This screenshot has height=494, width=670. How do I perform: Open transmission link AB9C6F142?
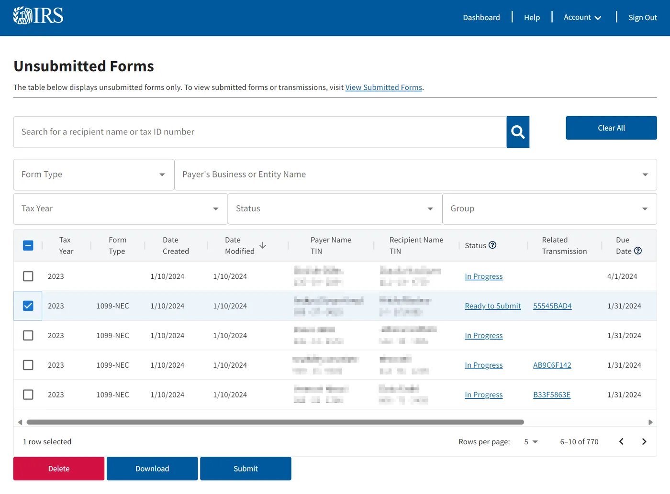click(552, 365)
